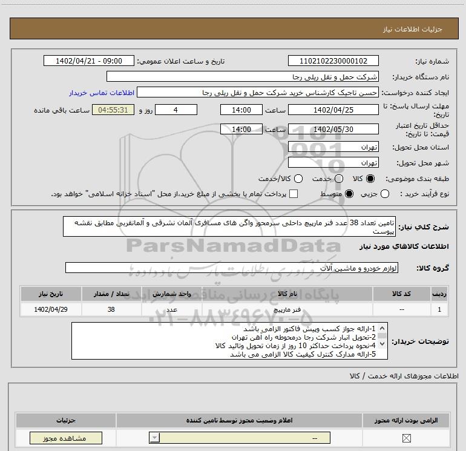The width and height of the screenshot is (466, 451).
Task: Click the جزئیات اطلاعات نیاز header bar
Action: tap(234, 28)
